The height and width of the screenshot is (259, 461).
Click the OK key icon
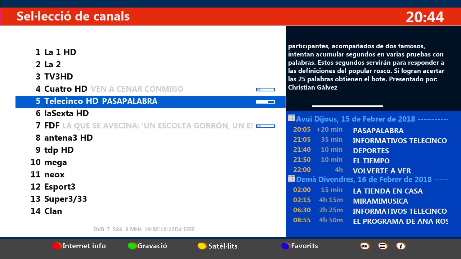click(364, 246)
